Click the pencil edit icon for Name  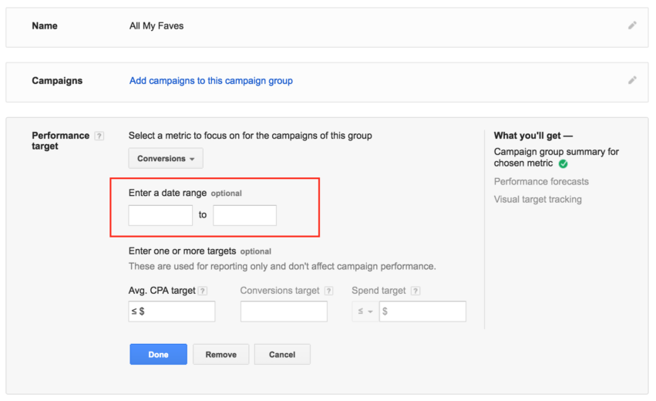(632, 25)
